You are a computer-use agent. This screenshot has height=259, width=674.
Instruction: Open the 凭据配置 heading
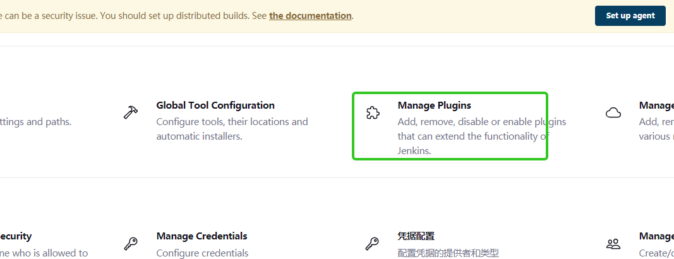coord(416,236)
